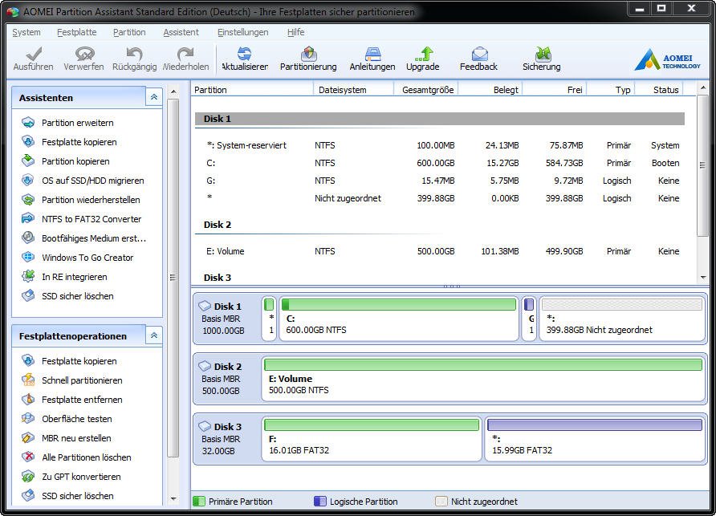Click the Partition erweitern wizard icon
The width and height of the screenshot is (716, 516).
(28, 122)
